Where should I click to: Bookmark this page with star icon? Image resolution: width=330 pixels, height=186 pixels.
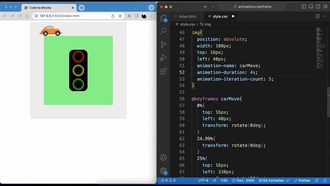tap(120, 16)
